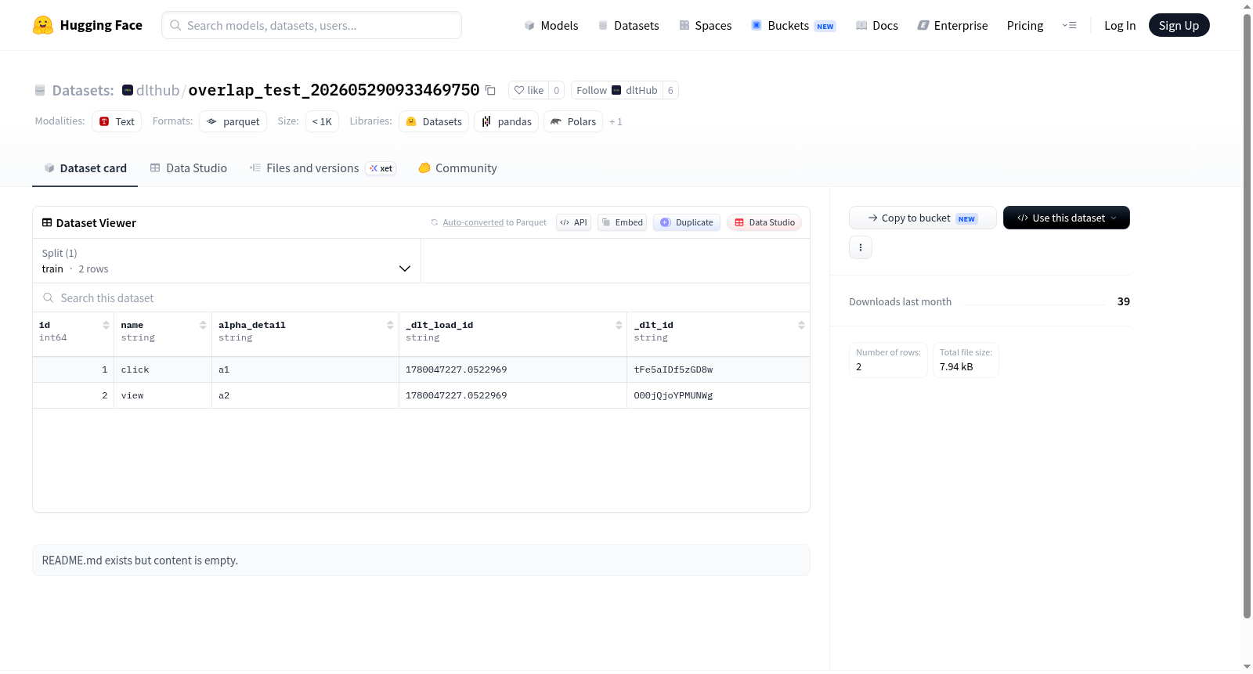Open the more options three-dot menu

861,247
